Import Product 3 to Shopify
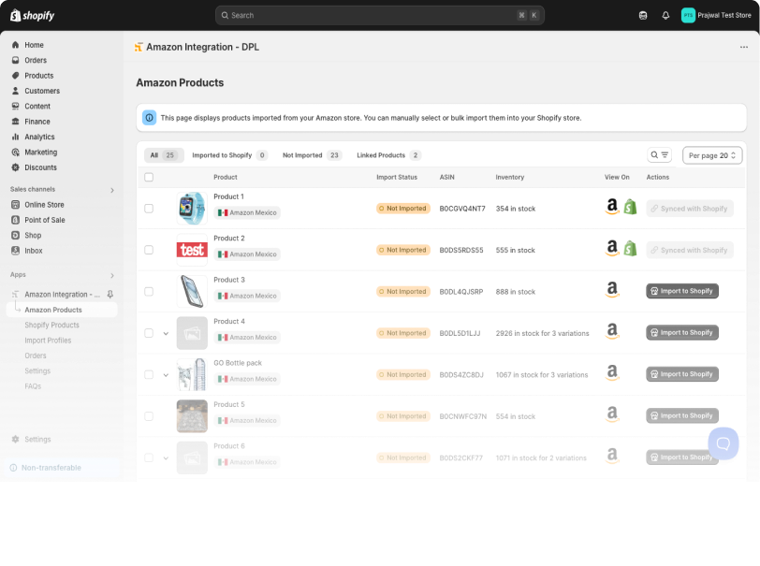Screen dimensions: 760x566 [682, 291]
